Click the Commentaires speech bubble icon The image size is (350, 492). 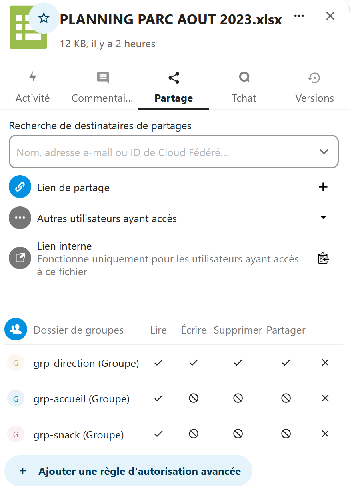(x=103, y=77)
